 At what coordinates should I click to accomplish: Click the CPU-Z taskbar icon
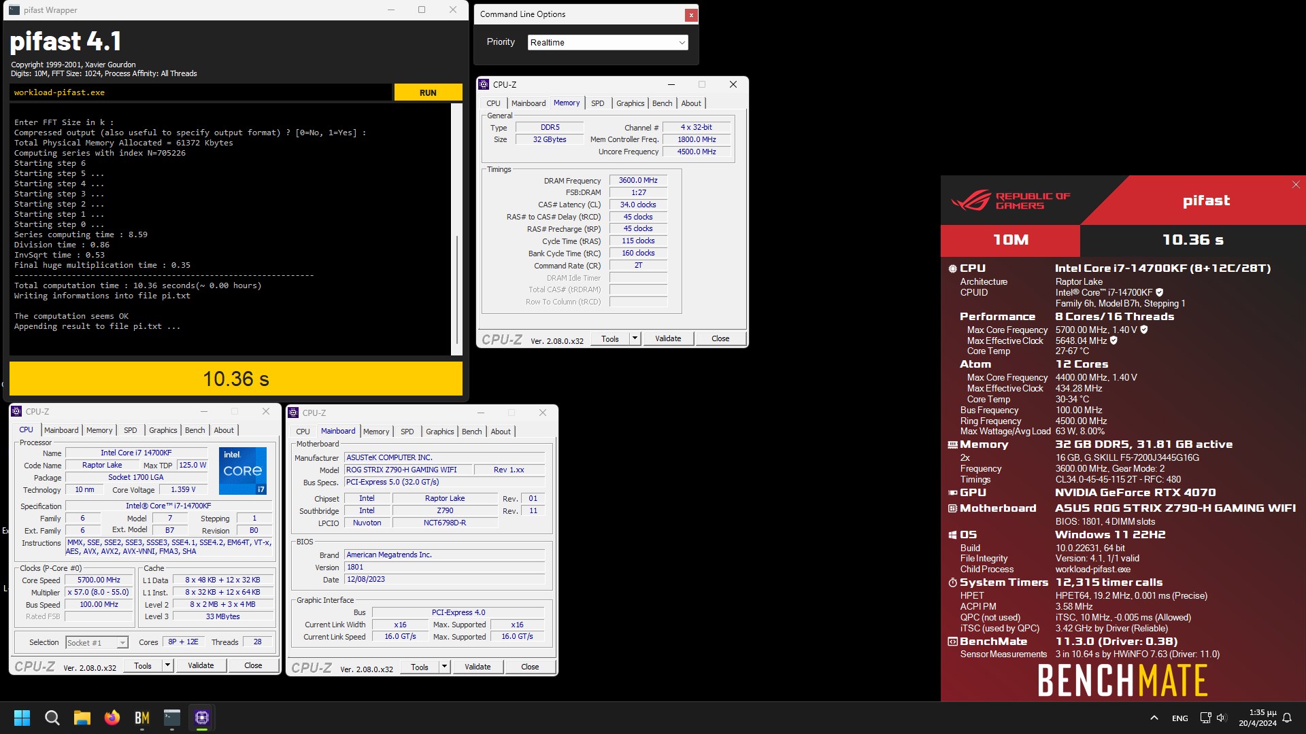point(202,718)
